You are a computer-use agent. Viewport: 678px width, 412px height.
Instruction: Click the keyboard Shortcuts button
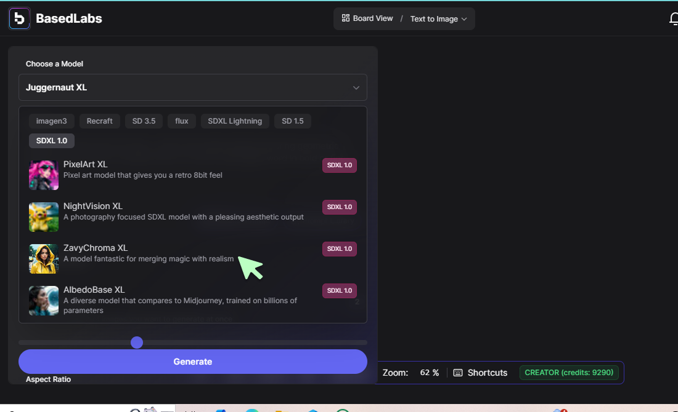(480, 373)
